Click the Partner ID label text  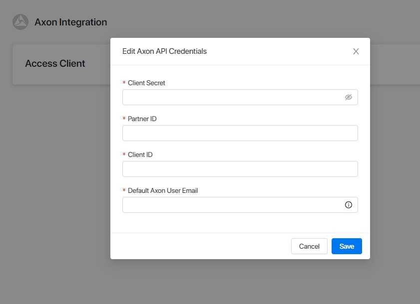142,119
